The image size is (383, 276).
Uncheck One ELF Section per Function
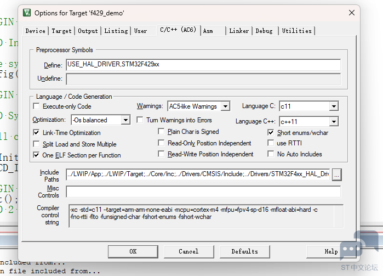pos(36,155)
